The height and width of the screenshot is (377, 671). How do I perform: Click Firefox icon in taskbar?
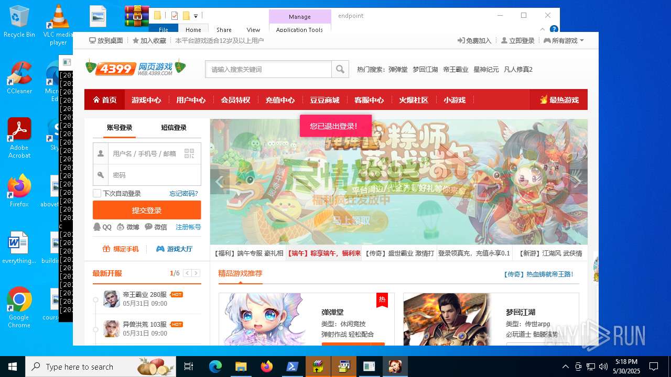tap(266, 367)
